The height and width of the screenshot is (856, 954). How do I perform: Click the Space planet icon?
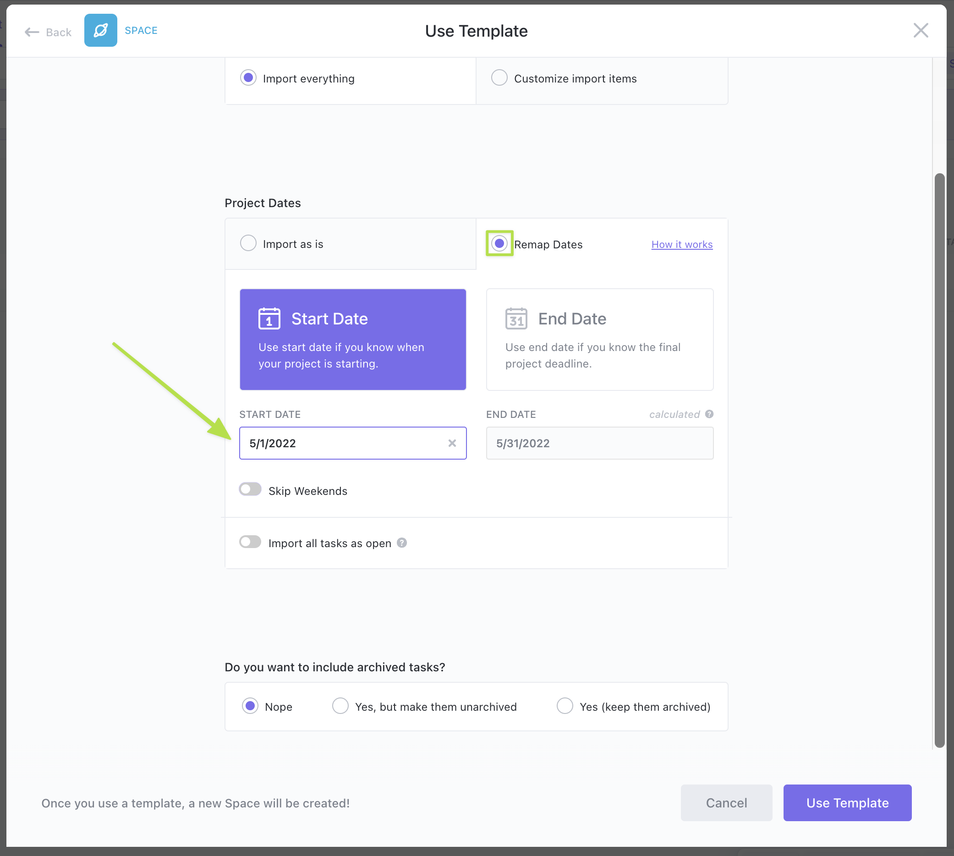[101, 31]
